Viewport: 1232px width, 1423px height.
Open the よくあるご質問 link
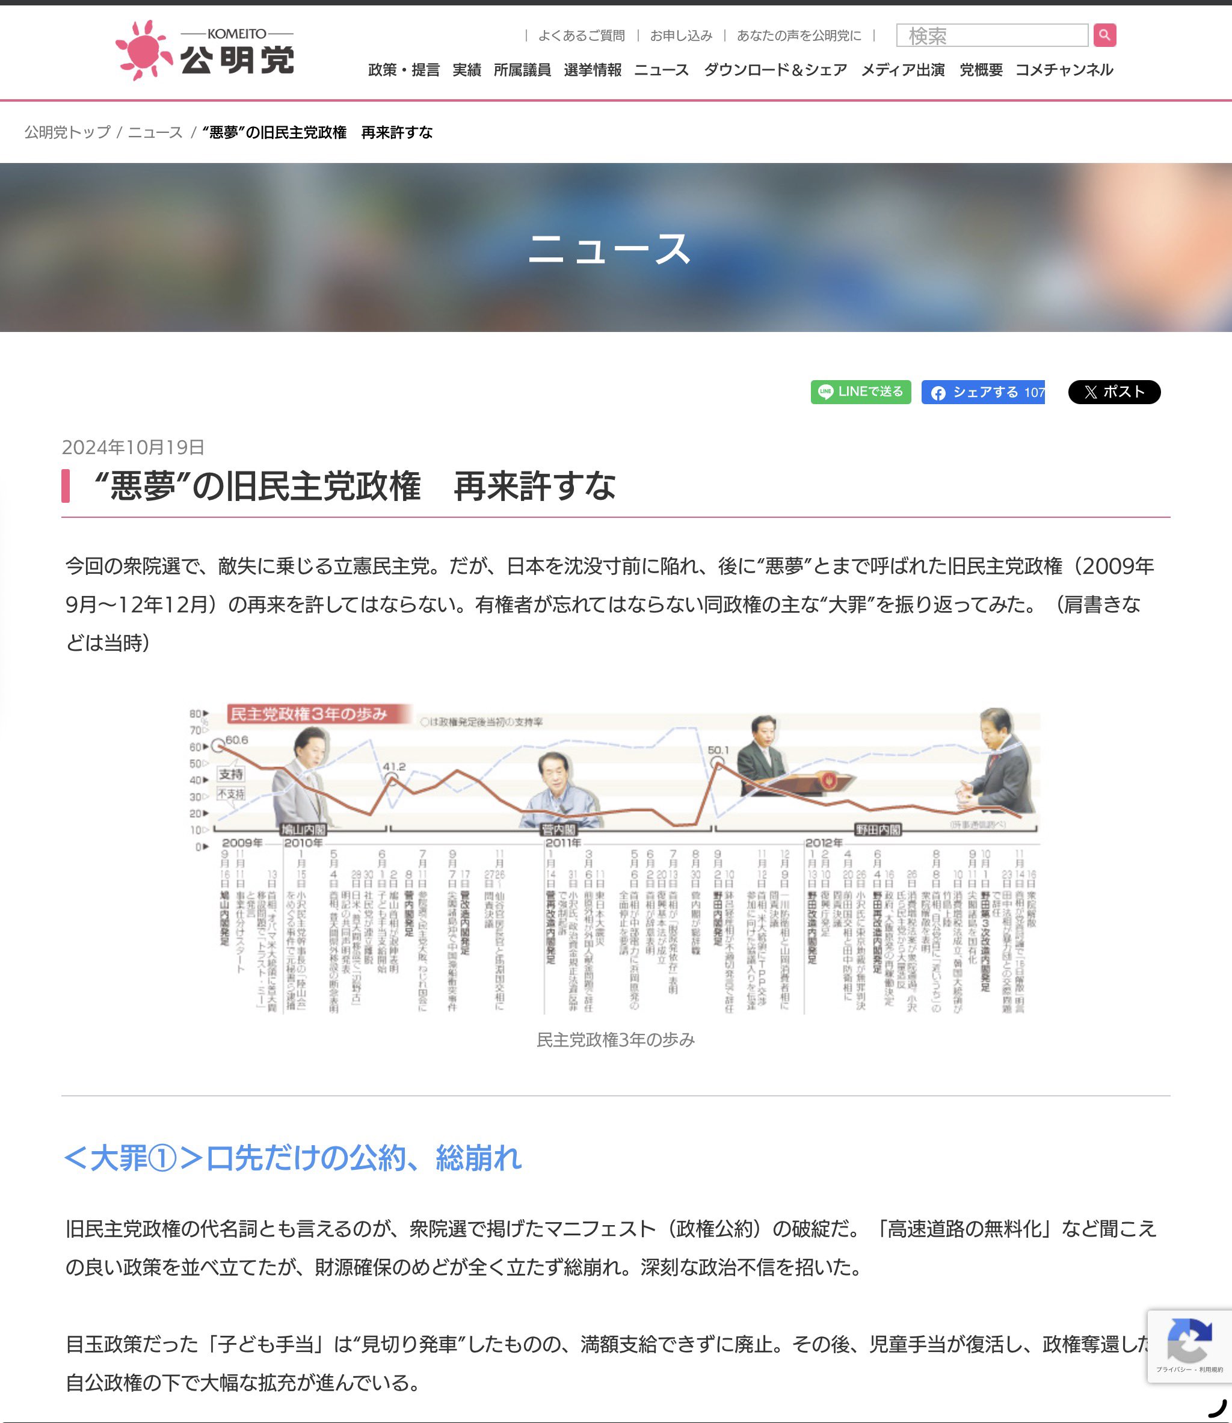click(x=581, y=35)
